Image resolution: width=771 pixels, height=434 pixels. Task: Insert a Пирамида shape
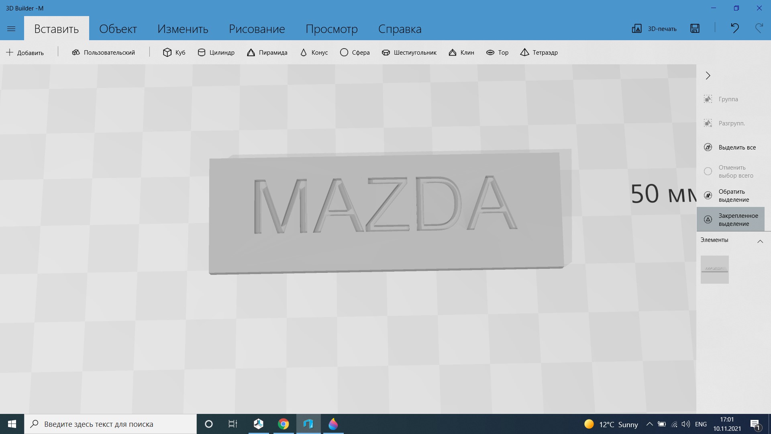pyautogui.click(x=267, y=53)
